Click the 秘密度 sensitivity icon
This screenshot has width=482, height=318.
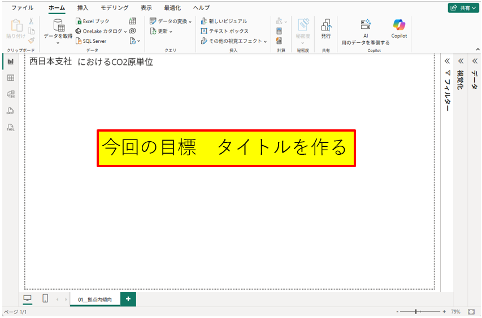[303, 25]
